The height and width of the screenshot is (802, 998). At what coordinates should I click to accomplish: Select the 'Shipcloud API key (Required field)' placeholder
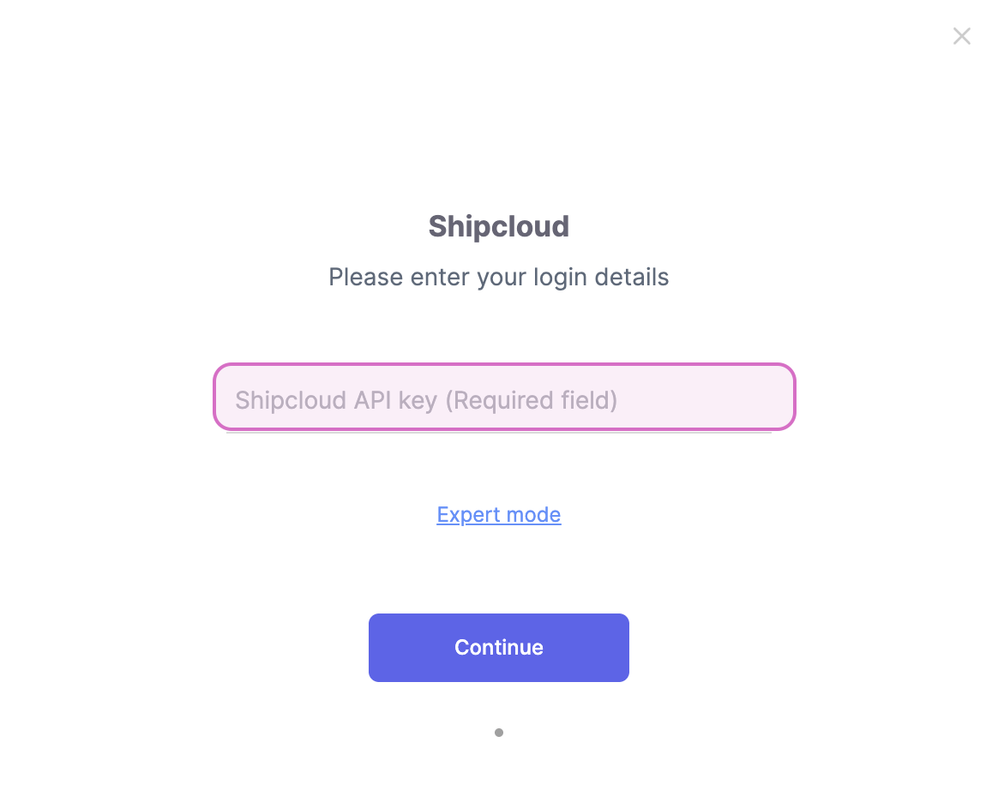[426, 400]
